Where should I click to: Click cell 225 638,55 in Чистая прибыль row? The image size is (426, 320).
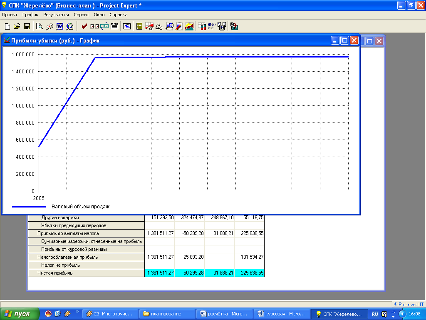[x=250, y=273]
